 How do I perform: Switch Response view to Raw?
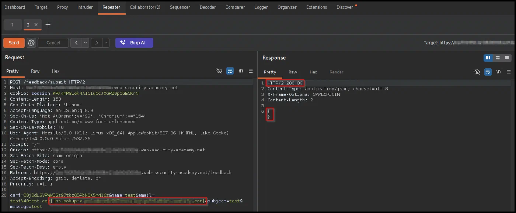tap(293, 72)
